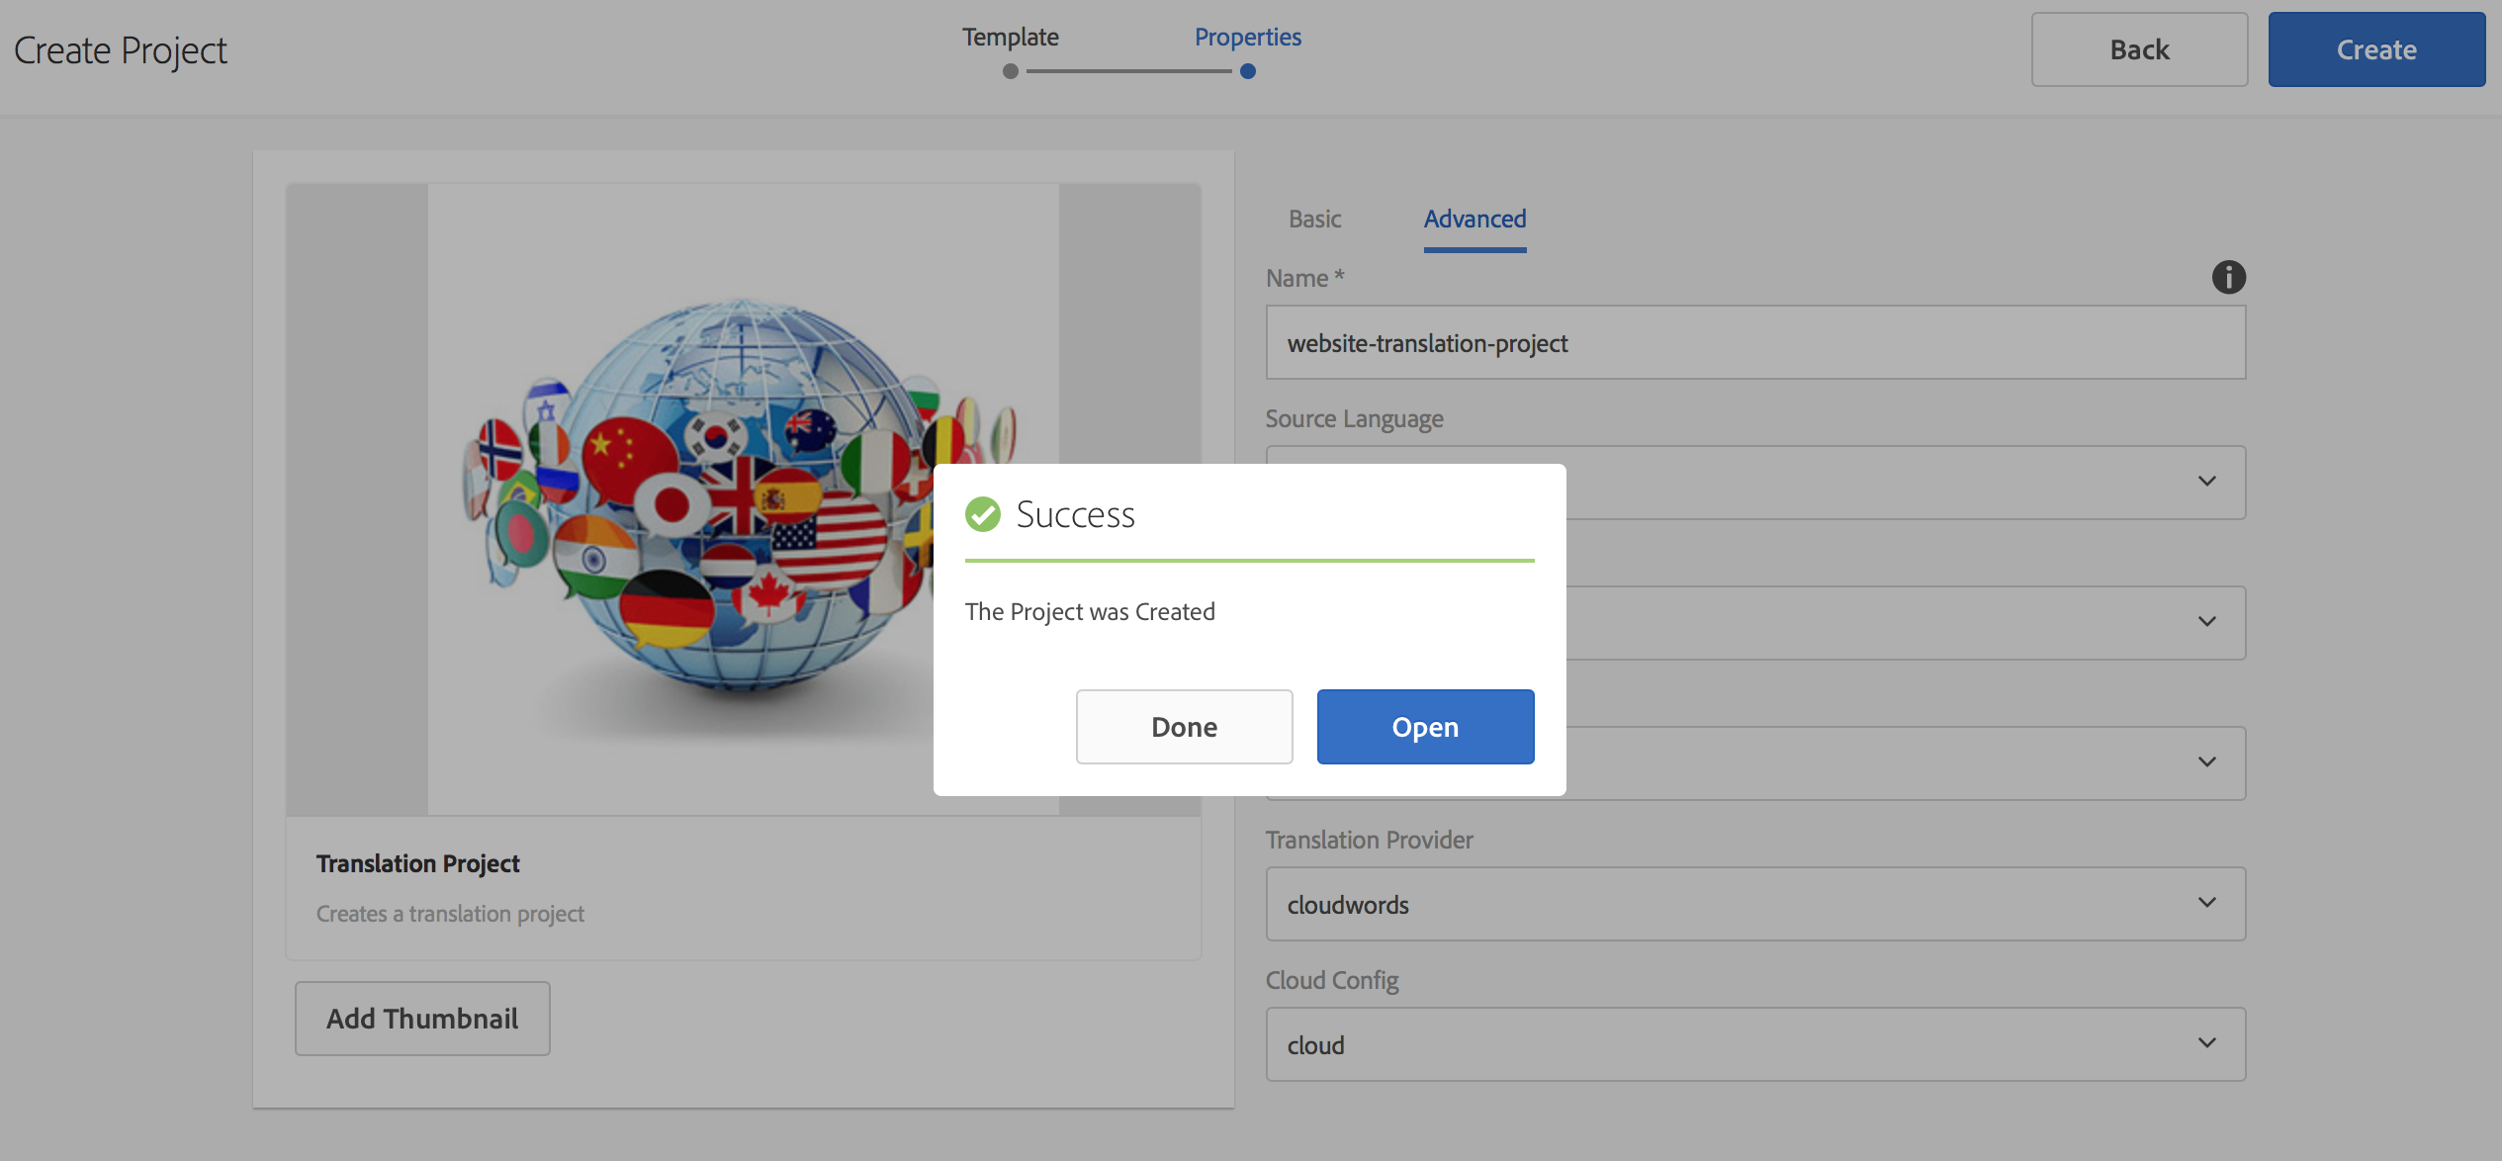Click the Add Thumbnail button
This screenshot has height=1161, width=2502.
(422, 1019)
